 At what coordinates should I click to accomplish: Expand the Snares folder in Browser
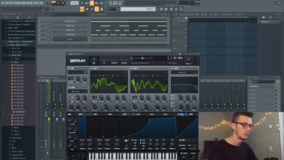point(16,134)
